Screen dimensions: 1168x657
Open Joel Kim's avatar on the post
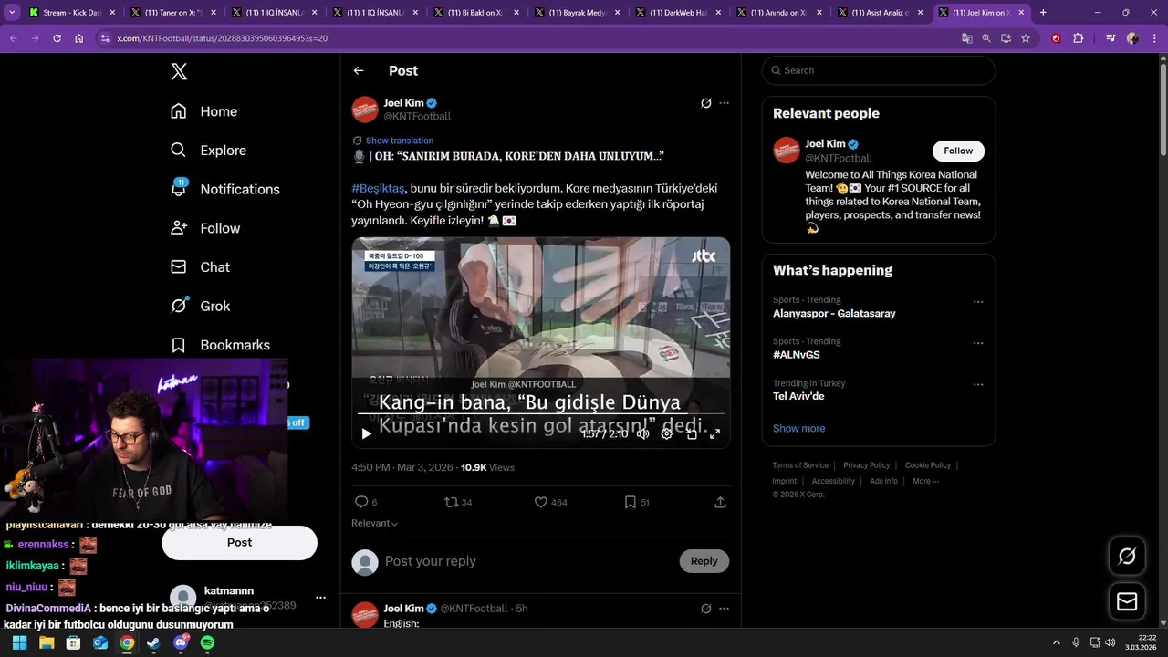pyautogui.click(x=365, y=109)
